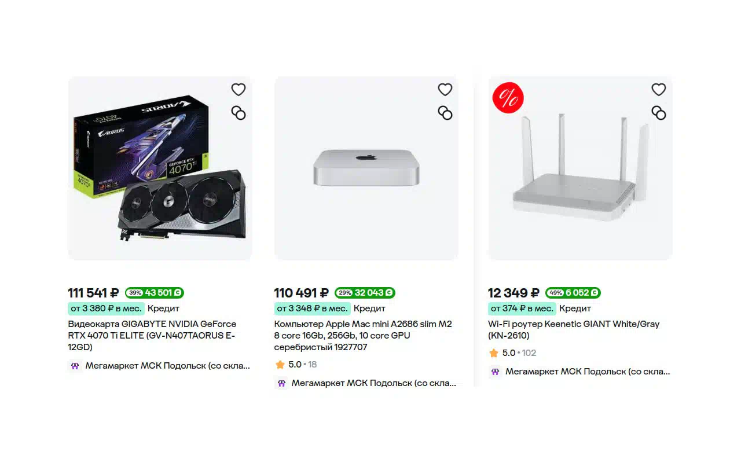The image size is (741, 463).
Task: Compare the GIGABYTE RTX 4070 Ti videocard
Action: (x=239, y=113)
